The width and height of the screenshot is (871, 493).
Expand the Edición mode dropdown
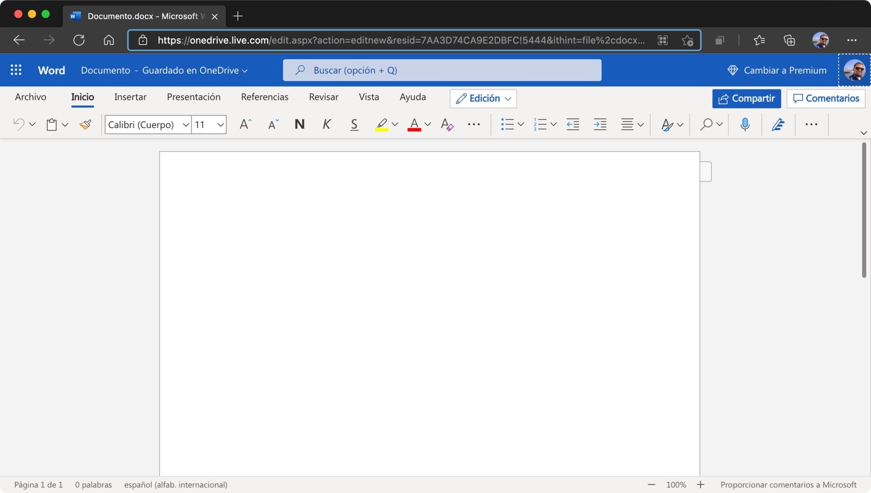pos(483,99)
